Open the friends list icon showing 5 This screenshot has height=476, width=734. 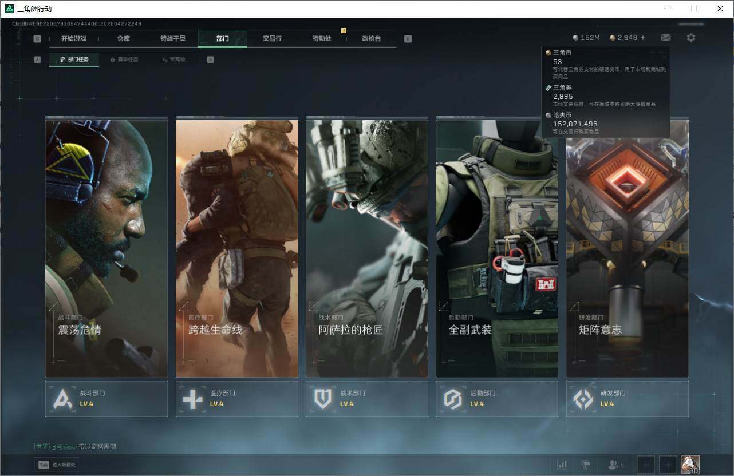(615, 465)
